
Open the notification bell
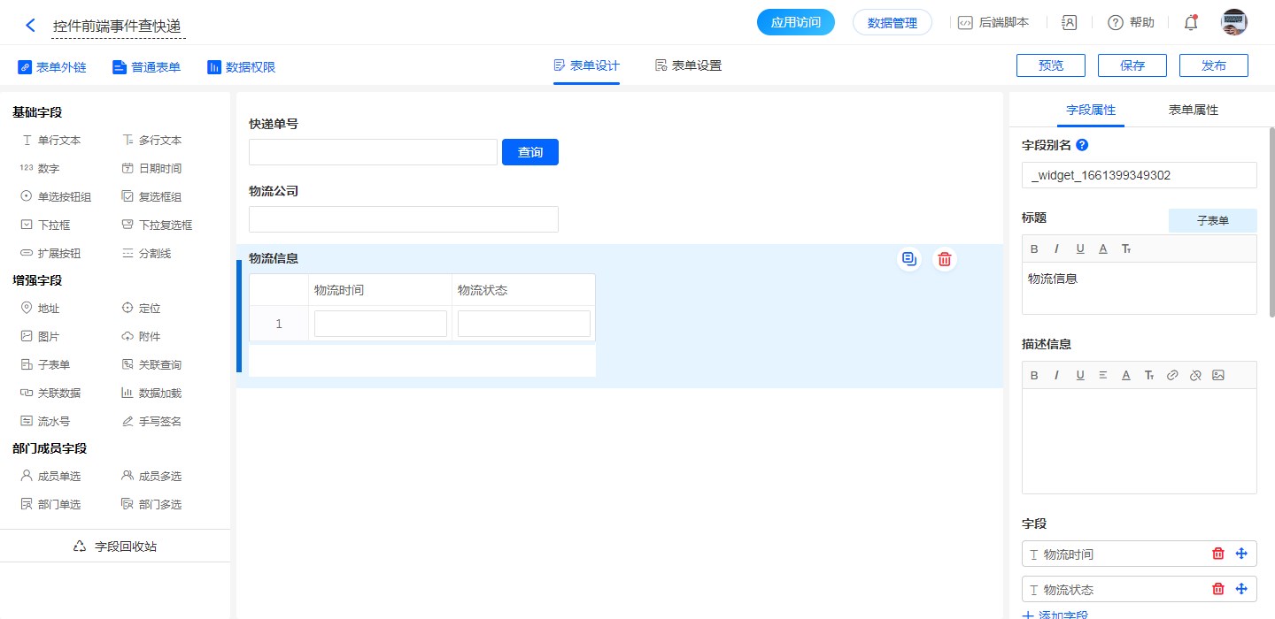click(1191, 23)
